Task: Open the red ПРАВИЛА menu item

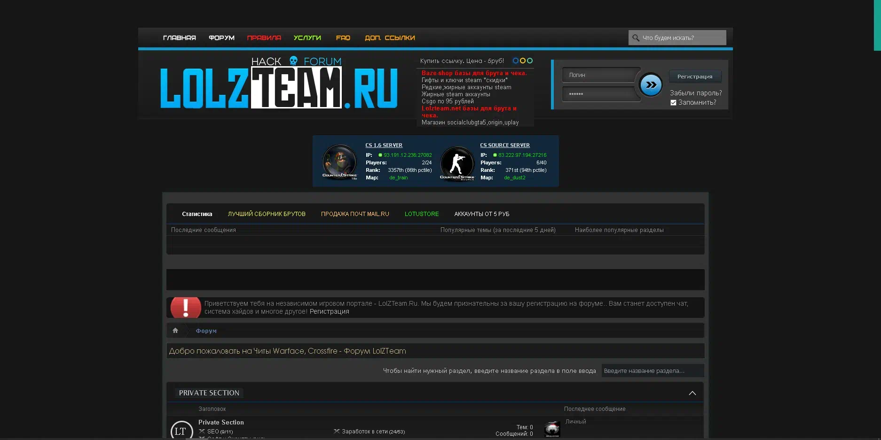Action: pos(264,38)
